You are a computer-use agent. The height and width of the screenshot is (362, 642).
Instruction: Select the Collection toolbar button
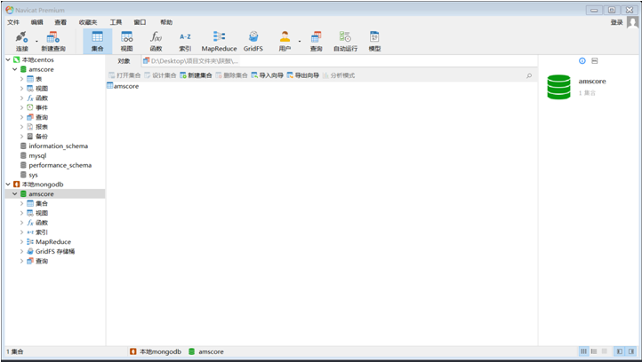pyautogui.click(x=98, y=42)
